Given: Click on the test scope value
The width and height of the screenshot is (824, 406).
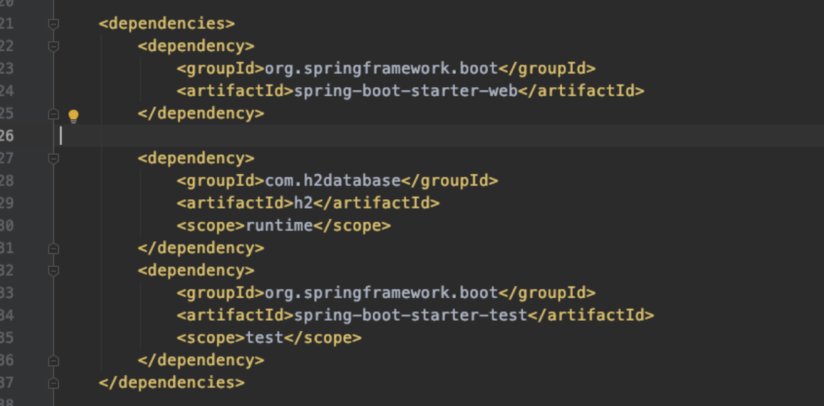Looking at the screenshot, I should 264,338.
